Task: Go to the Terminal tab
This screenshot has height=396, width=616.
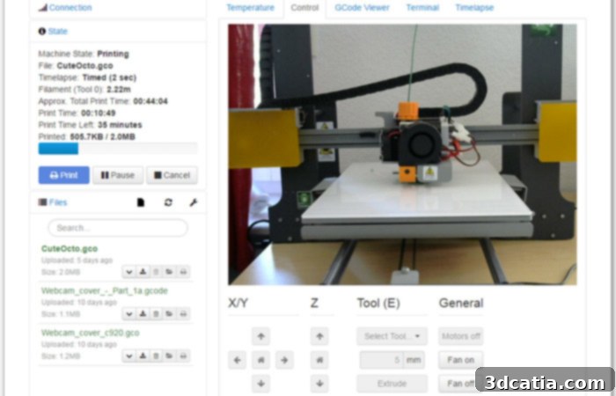Action: coord(422,7)
